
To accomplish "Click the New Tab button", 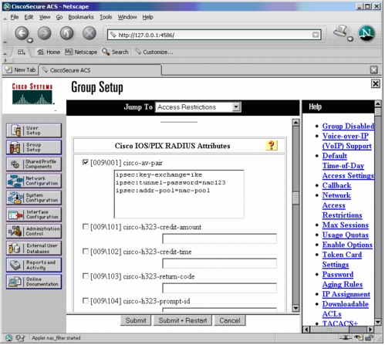I will click(x=20, y=70).
